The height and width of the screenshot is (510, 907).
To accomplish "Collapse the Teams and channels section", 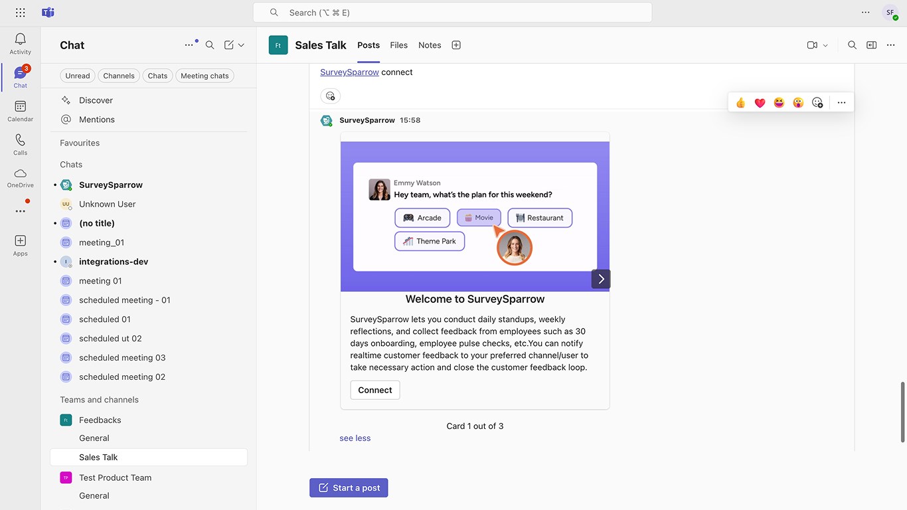I will [99, 400].
